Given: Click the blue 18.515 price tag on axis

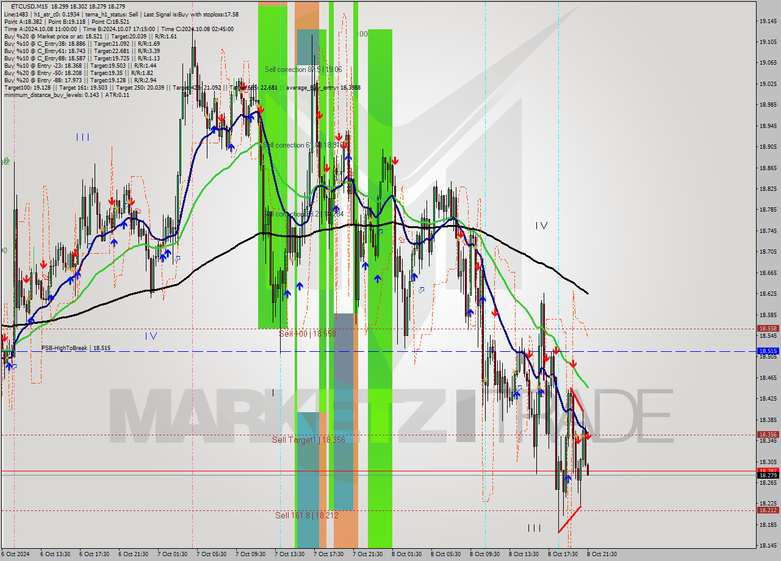Looking at the screenshot, I should [x=768, y=351].
